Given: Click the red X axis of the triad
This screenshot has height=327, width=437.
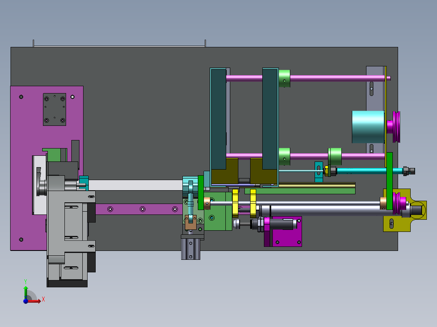Looking at the screenshot, I should [35, 301].
